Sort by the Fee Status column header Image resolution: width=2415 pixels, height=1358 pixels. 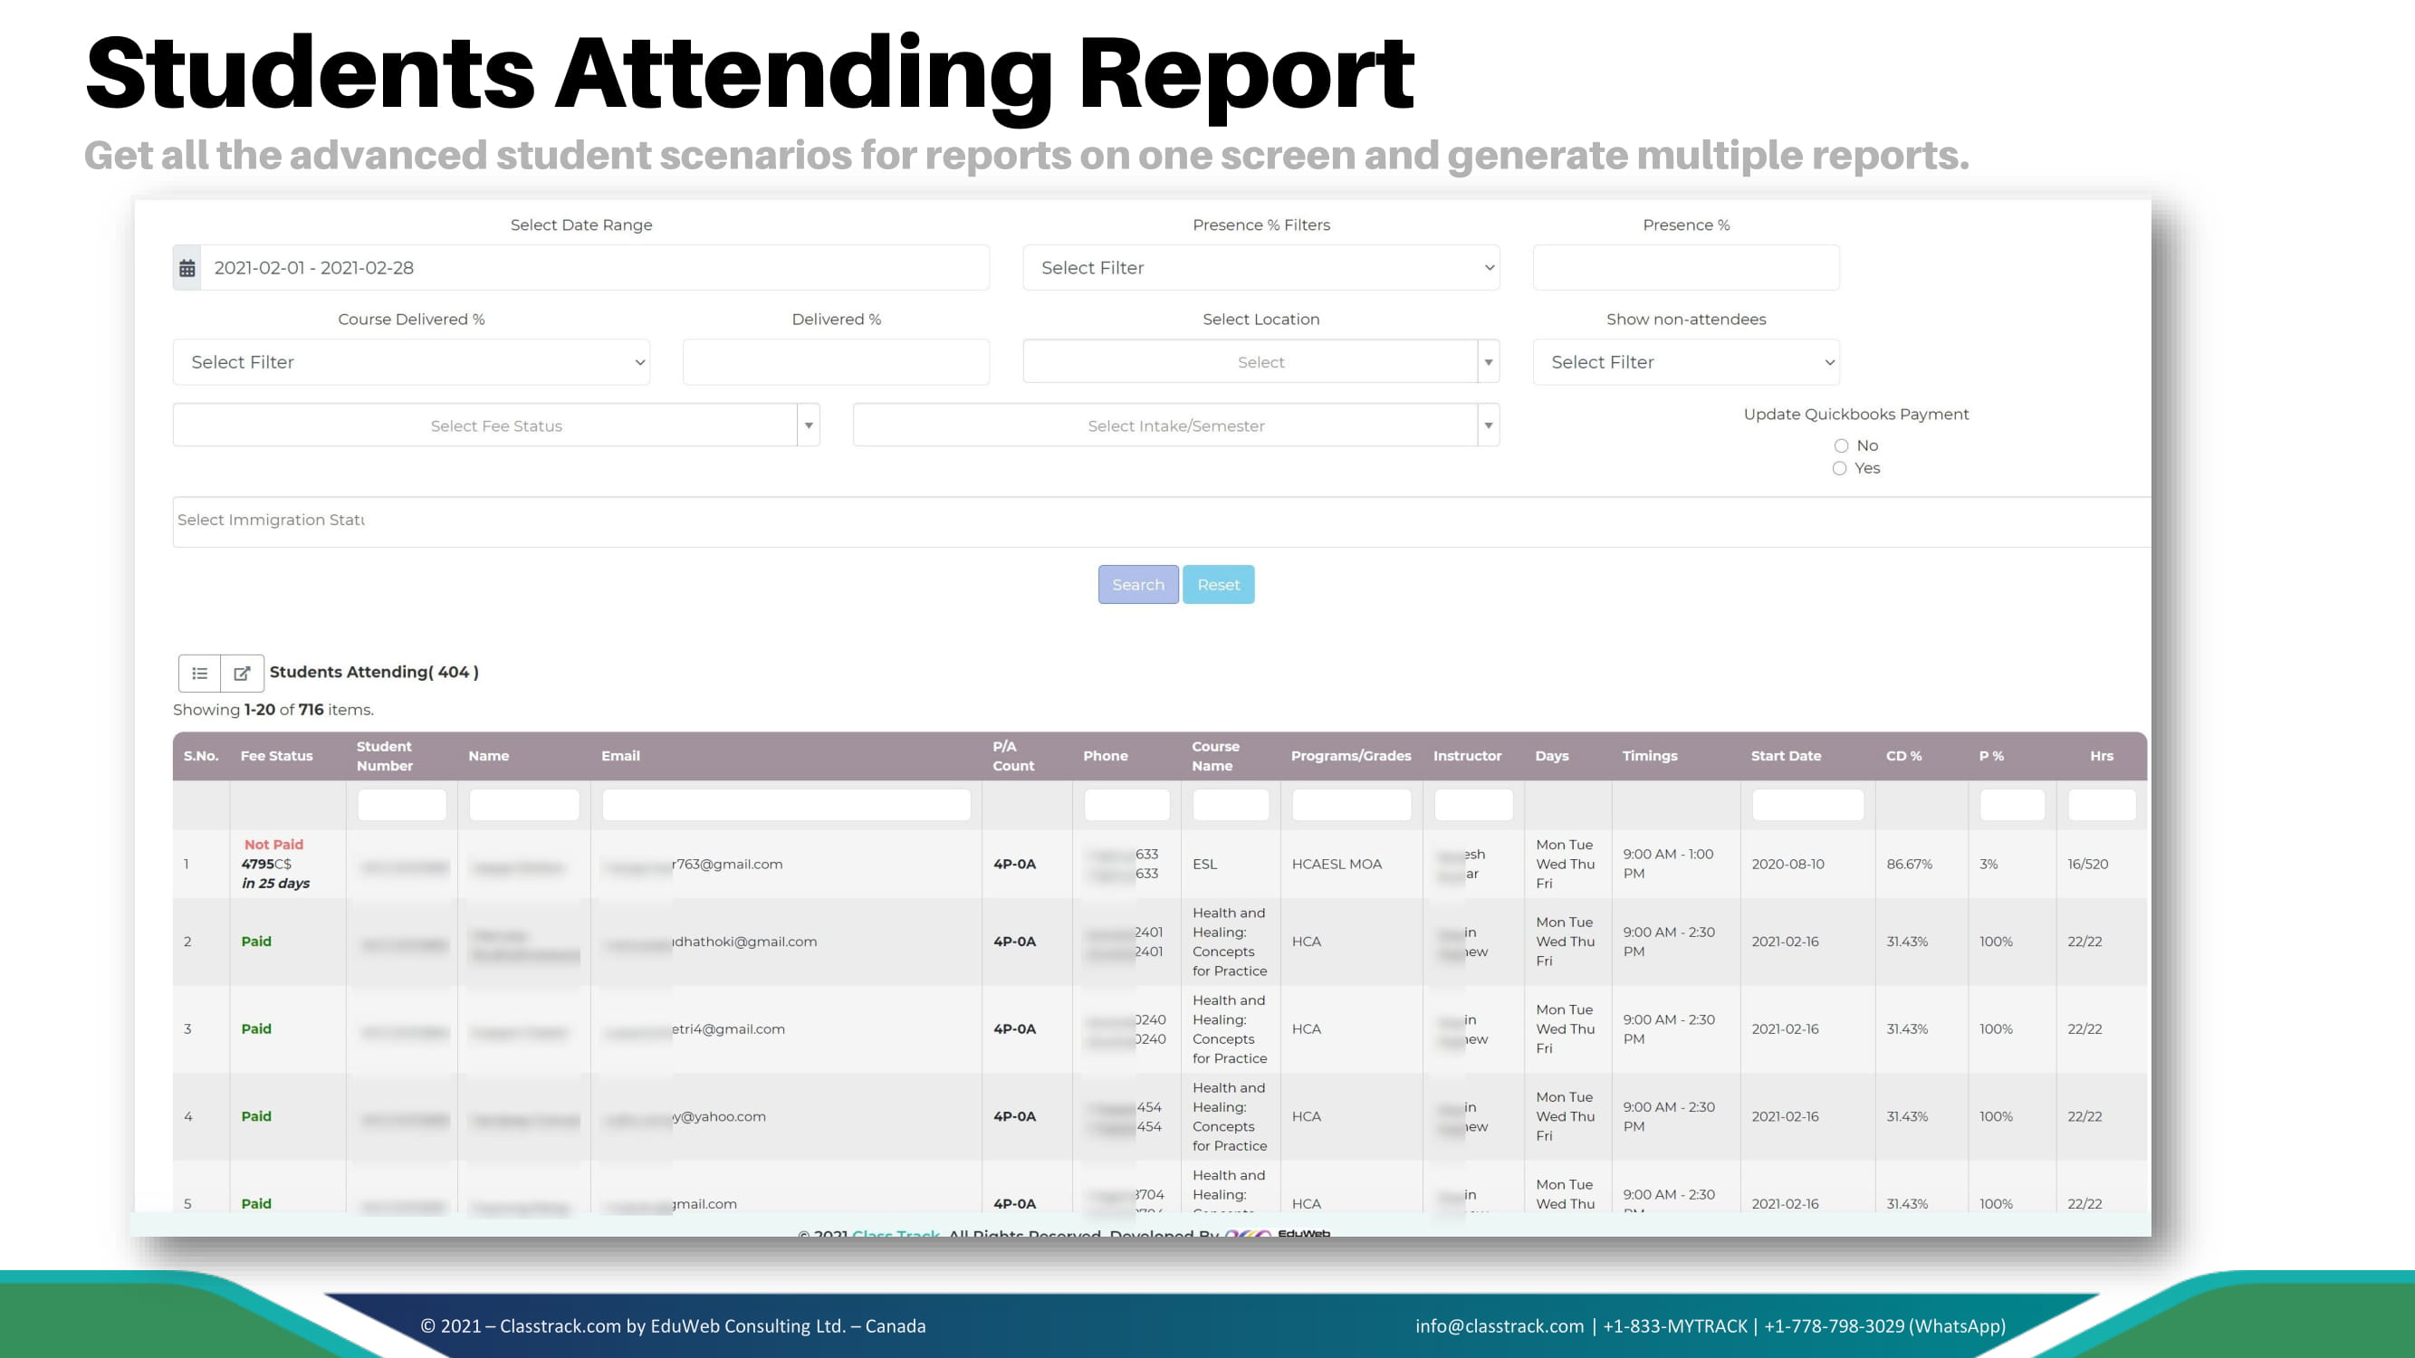276,756
